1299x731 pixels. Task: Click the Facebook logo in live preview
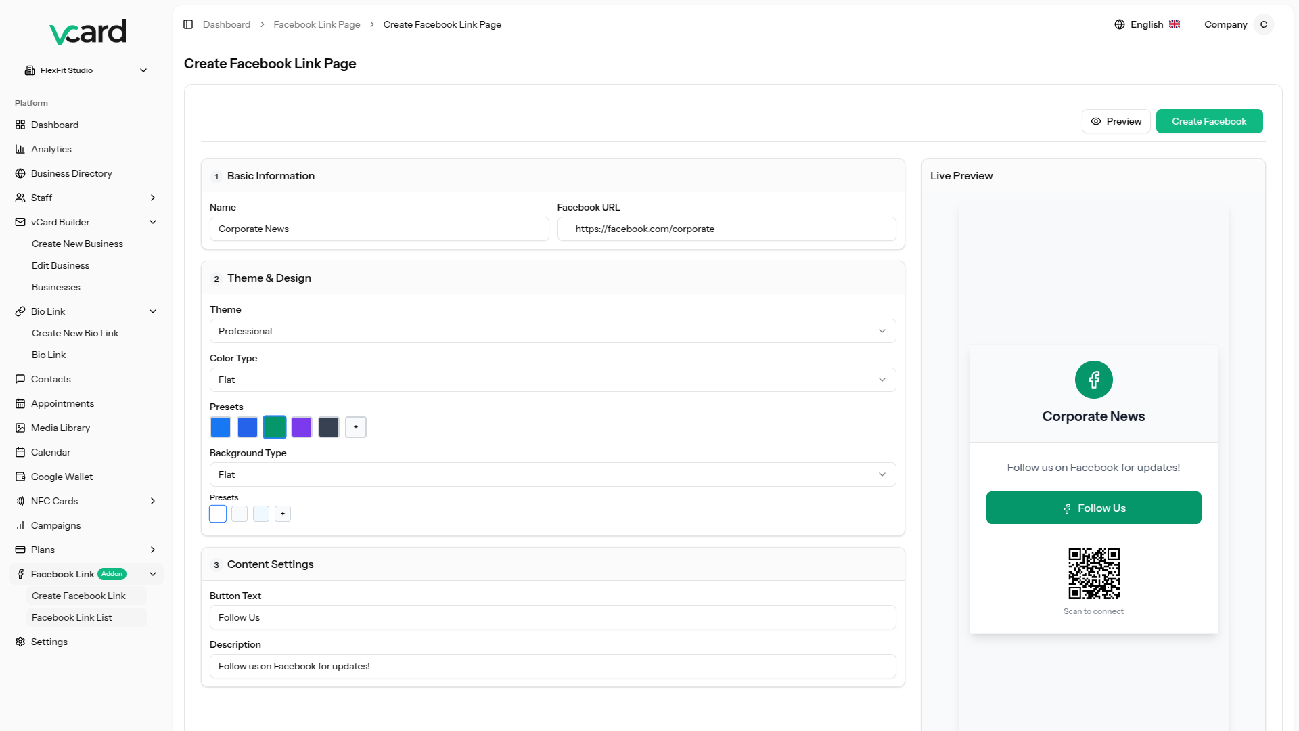[1093, 380]
